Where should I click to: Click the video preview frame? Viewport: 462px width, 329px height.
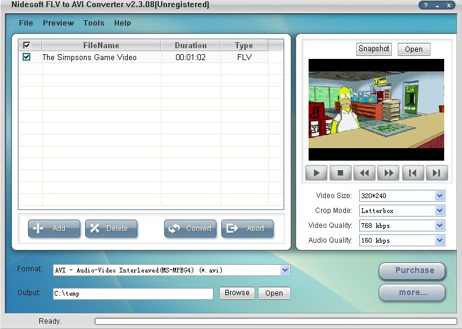point(376,109)
